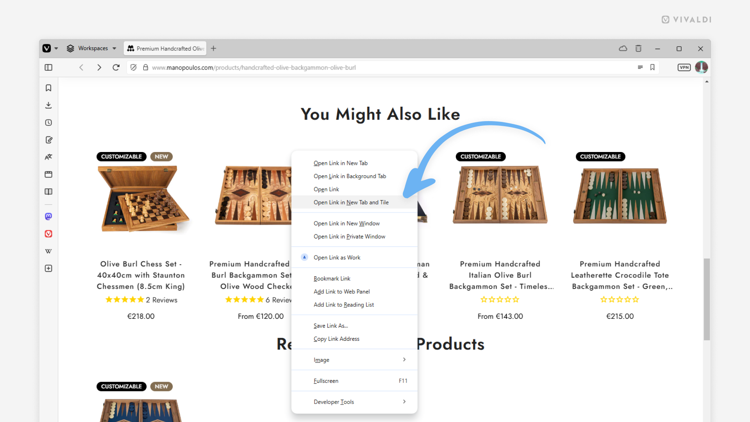
Task: Choose Open Link in Private Window
Action: [x=354, y=237]
